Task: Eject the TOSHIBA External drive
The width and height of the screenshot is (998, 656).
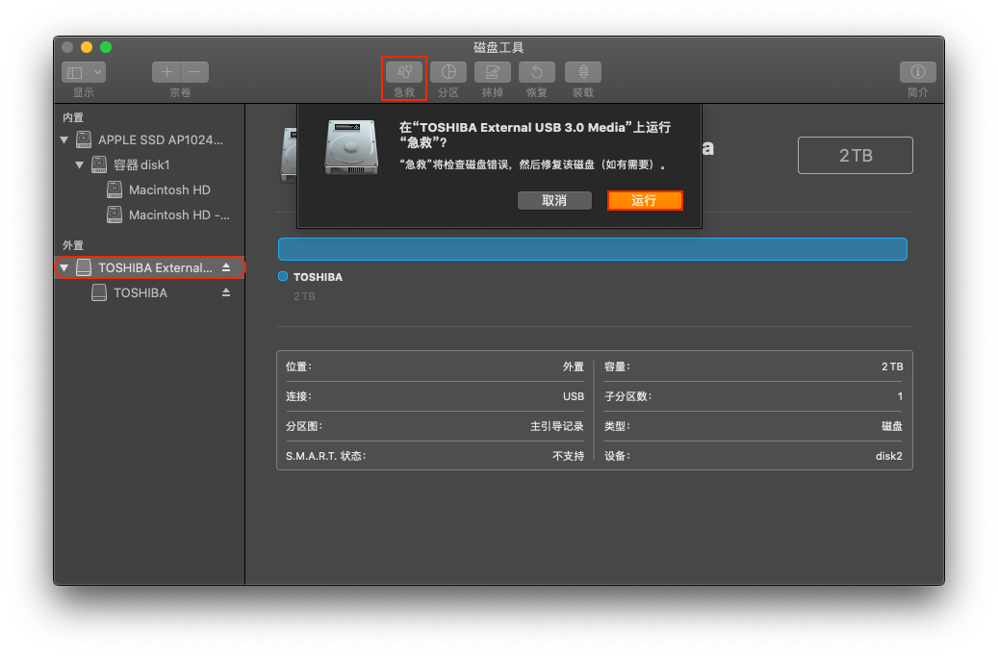Action: (226, 267)
